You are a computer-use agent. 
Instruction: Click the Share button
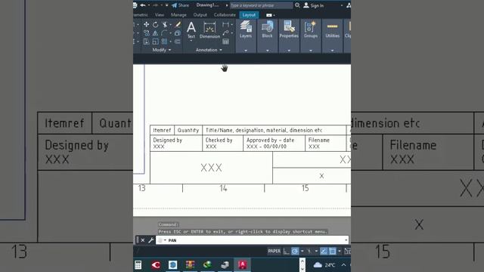tap(181, 5)
